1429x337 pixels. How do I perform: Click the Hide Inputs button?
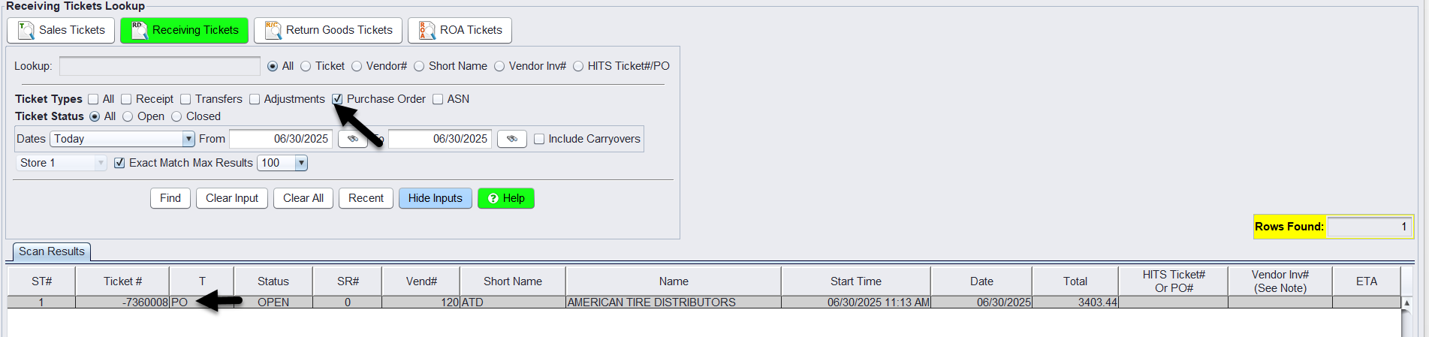tap(436, 198)
